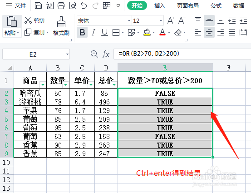Expand the 复制 dropdown arrow
This screenshot has height=193, width=251.
coord(47,33)
